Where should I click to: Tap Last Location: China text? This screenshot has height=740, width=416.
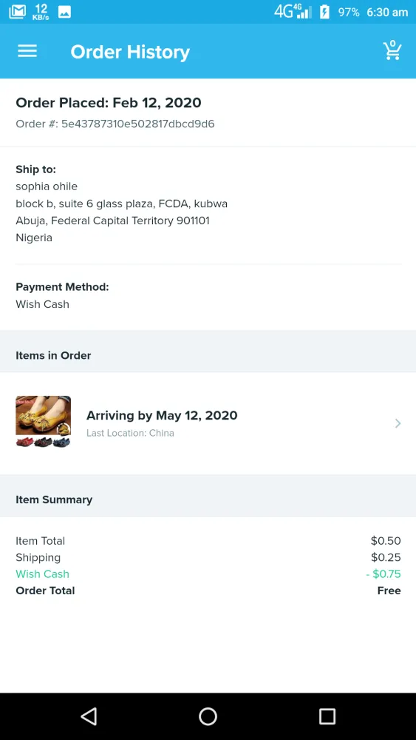click(x=130, y=433)
